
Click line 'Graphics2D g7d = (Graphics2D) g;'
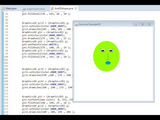click(x=45, y=51)
